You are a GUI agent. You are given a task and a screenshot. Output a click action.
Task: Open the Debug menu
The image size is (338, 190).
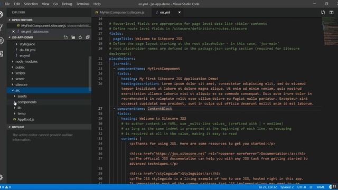point(67,4)
